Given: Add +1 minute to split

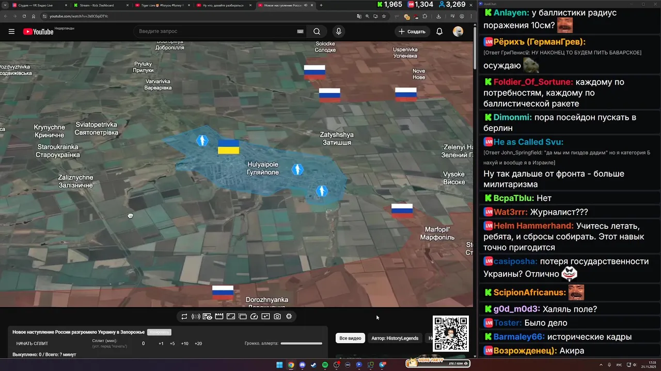Looking at the screenshot, I should click(161, 344).
